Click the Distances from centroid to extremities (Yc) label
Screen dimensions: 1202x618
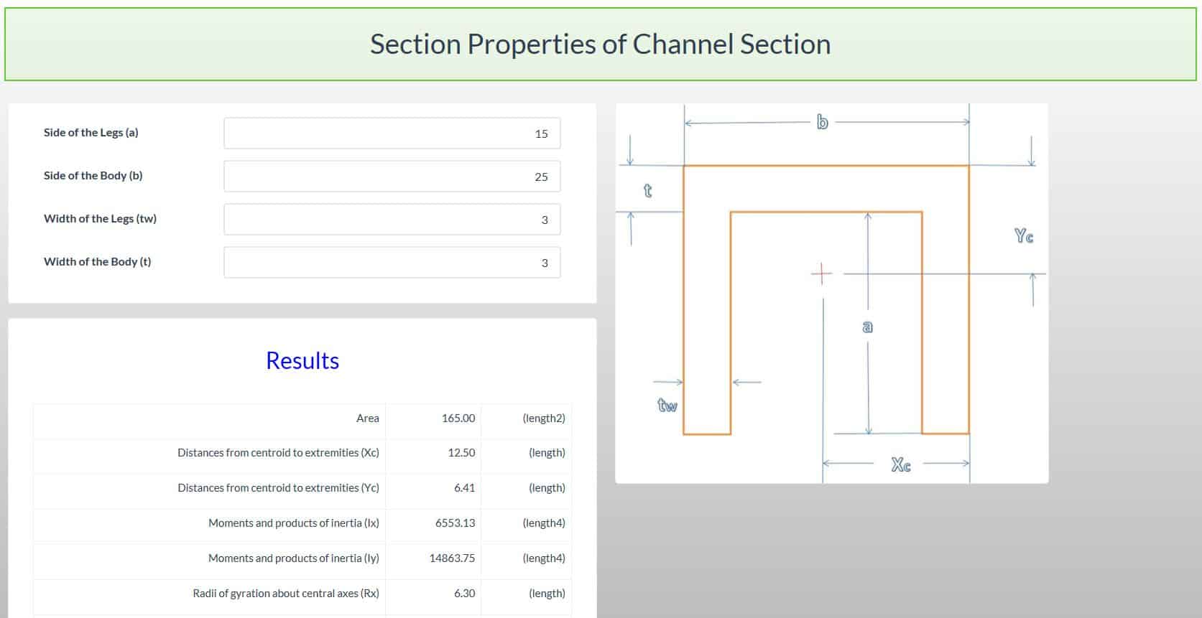[x=278, y=488]
